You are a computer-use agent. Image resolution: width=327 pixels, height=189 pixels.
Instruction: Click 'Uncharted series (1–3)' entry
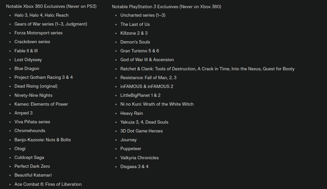[143, 15]
